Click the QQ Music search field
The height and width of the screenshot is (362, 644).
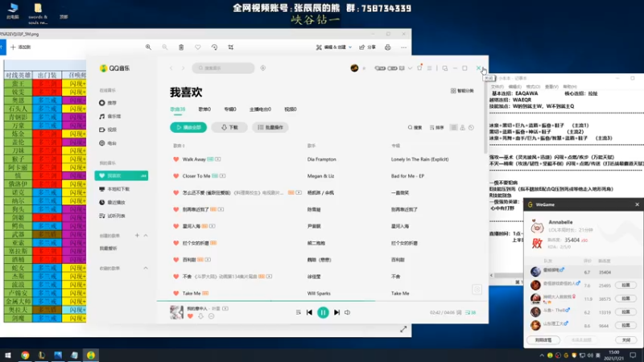[x=223, y=68]
